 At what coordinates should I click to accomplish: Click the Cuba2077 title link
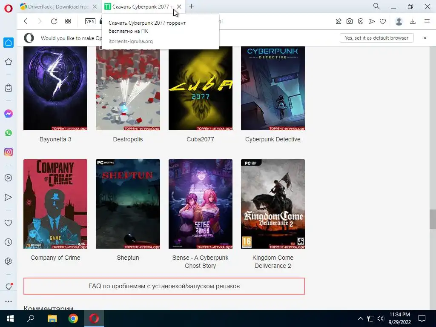click(201, 139)
